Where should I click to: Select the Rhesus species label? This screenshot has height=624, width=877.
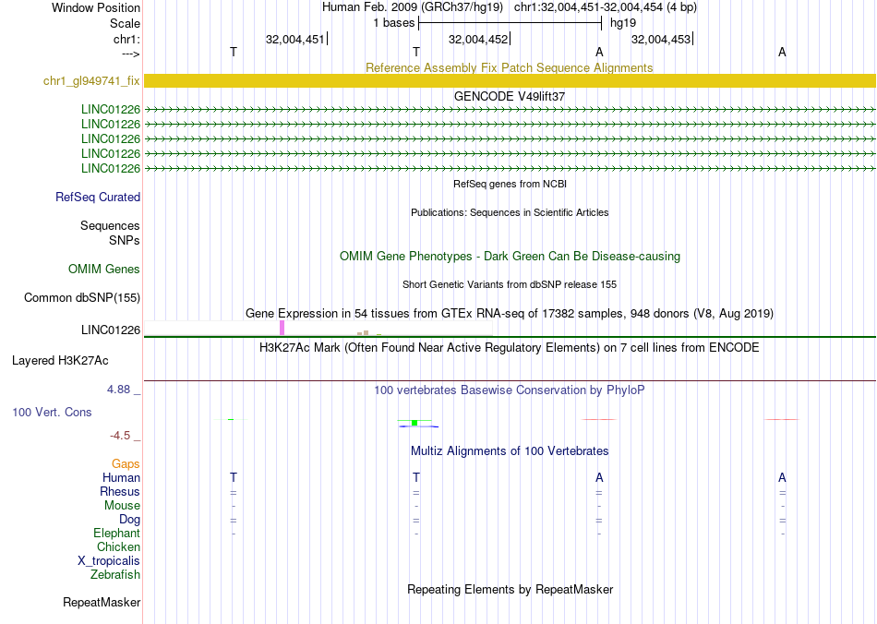120,491
